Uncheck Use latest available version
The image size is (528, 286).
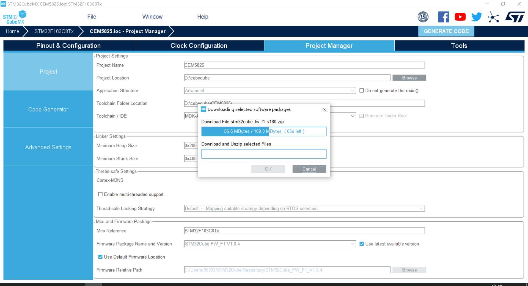click(x=362, y=244)
